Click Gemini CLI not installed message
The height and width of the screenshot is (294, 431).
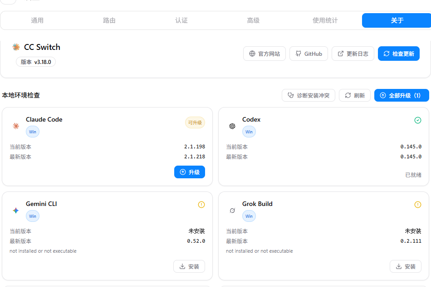pos(43,251)
